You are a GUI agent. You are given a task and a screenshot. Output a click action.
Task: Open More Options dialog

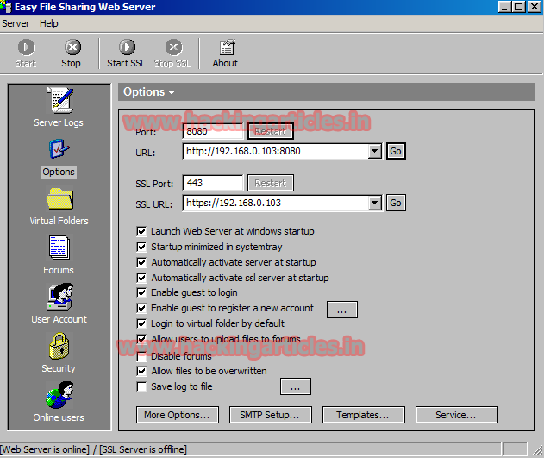pos(178,415)
